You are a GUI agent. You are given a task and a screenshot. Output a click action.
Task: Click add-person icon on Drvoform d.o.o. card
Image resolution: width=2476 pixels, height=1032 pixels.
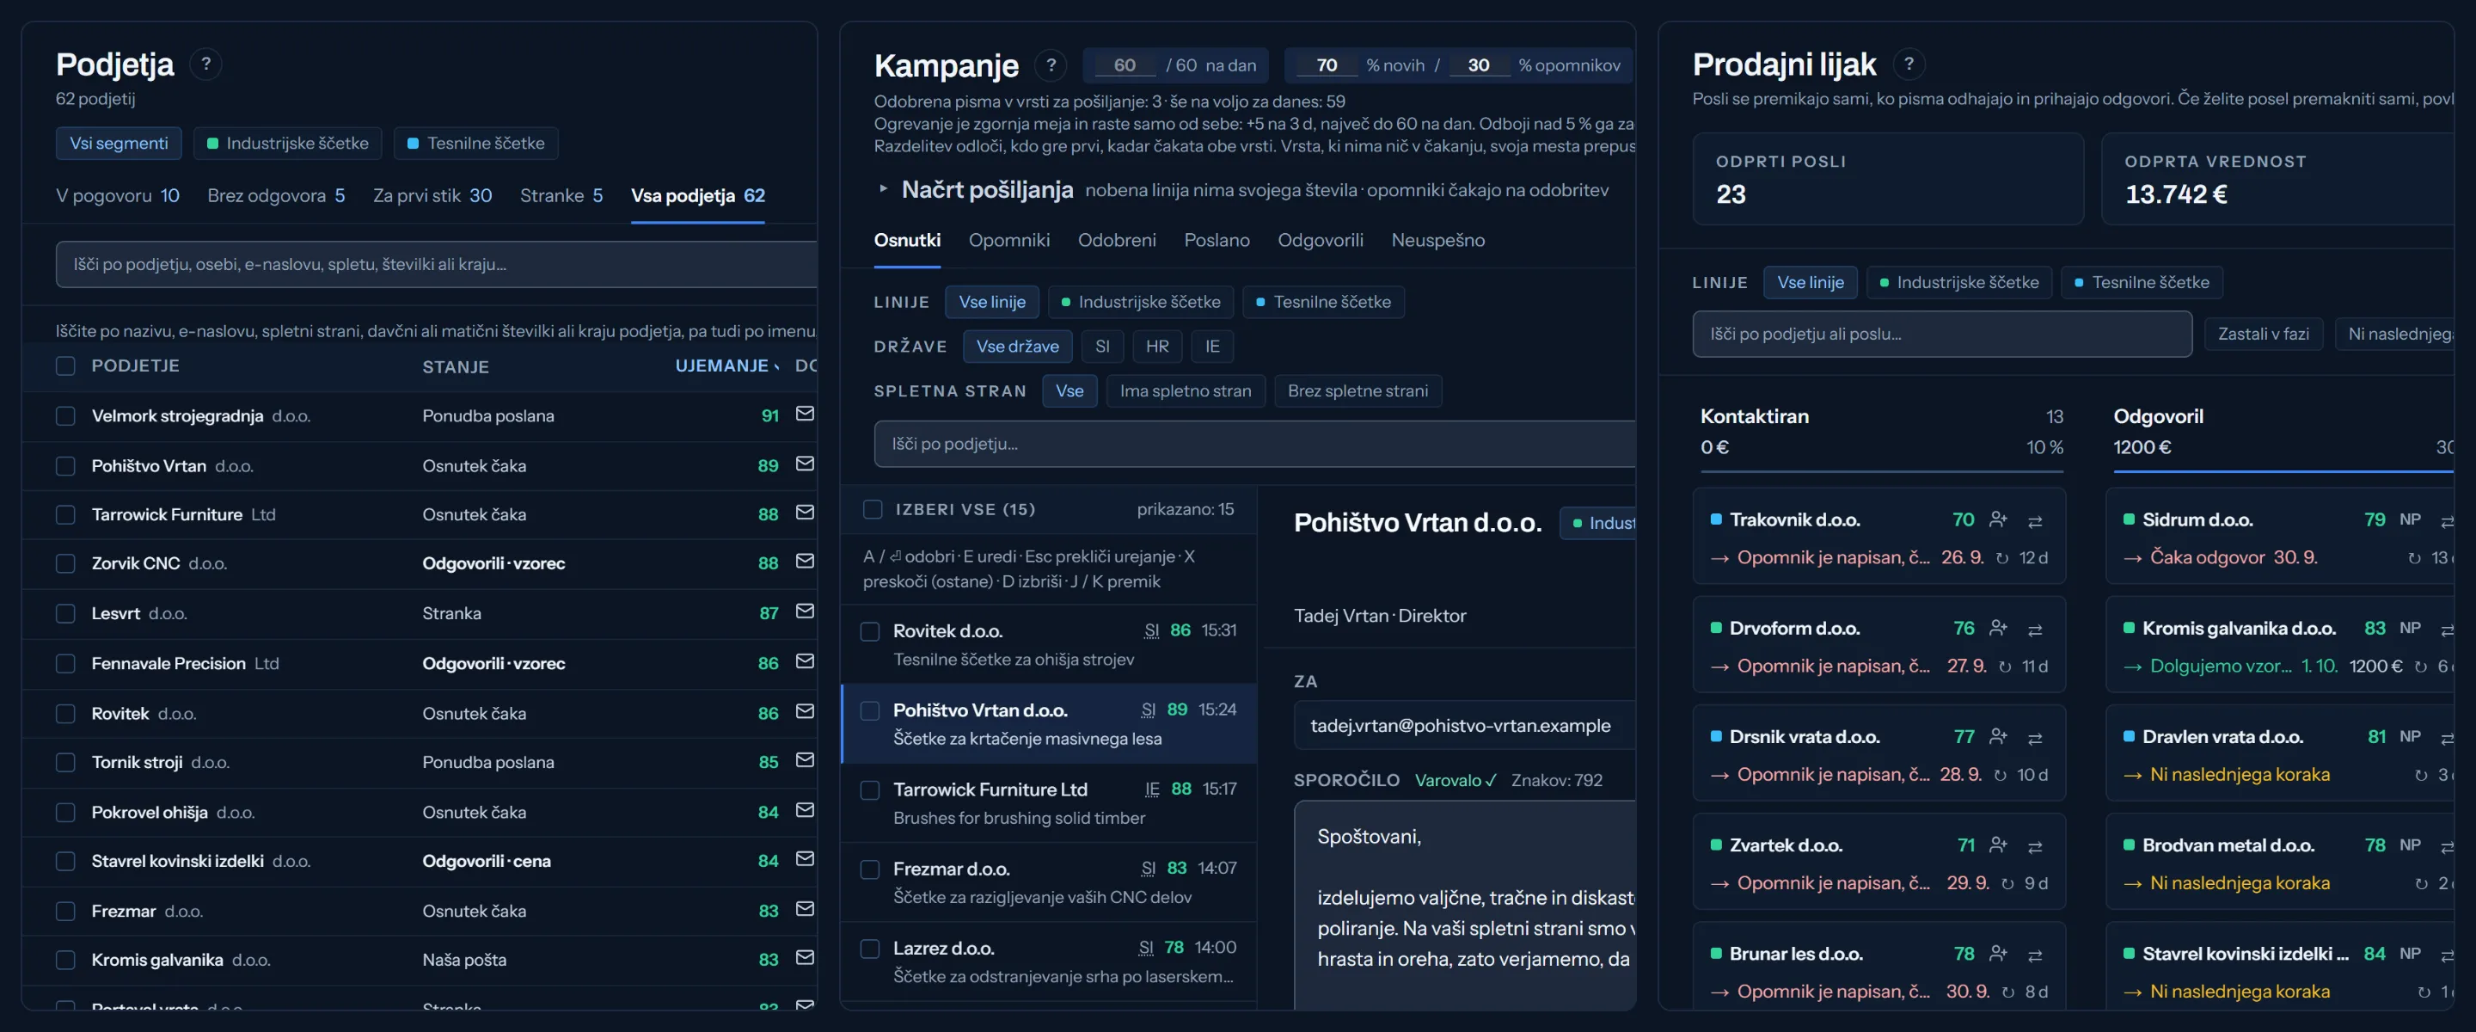1998,628
